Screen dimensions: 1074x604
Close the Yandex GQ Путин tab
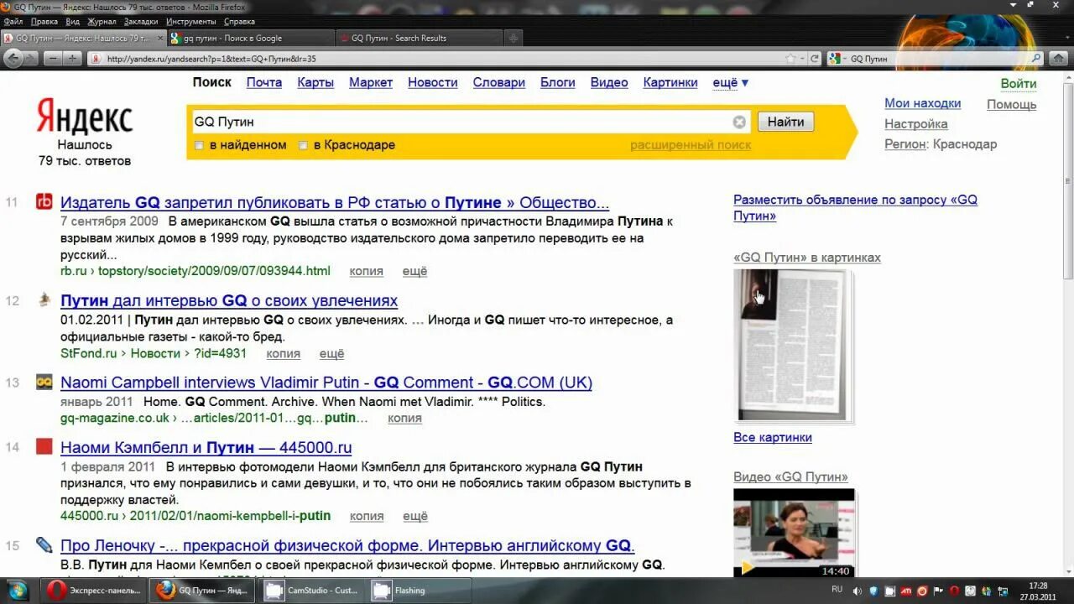click(x=159, y=38)
